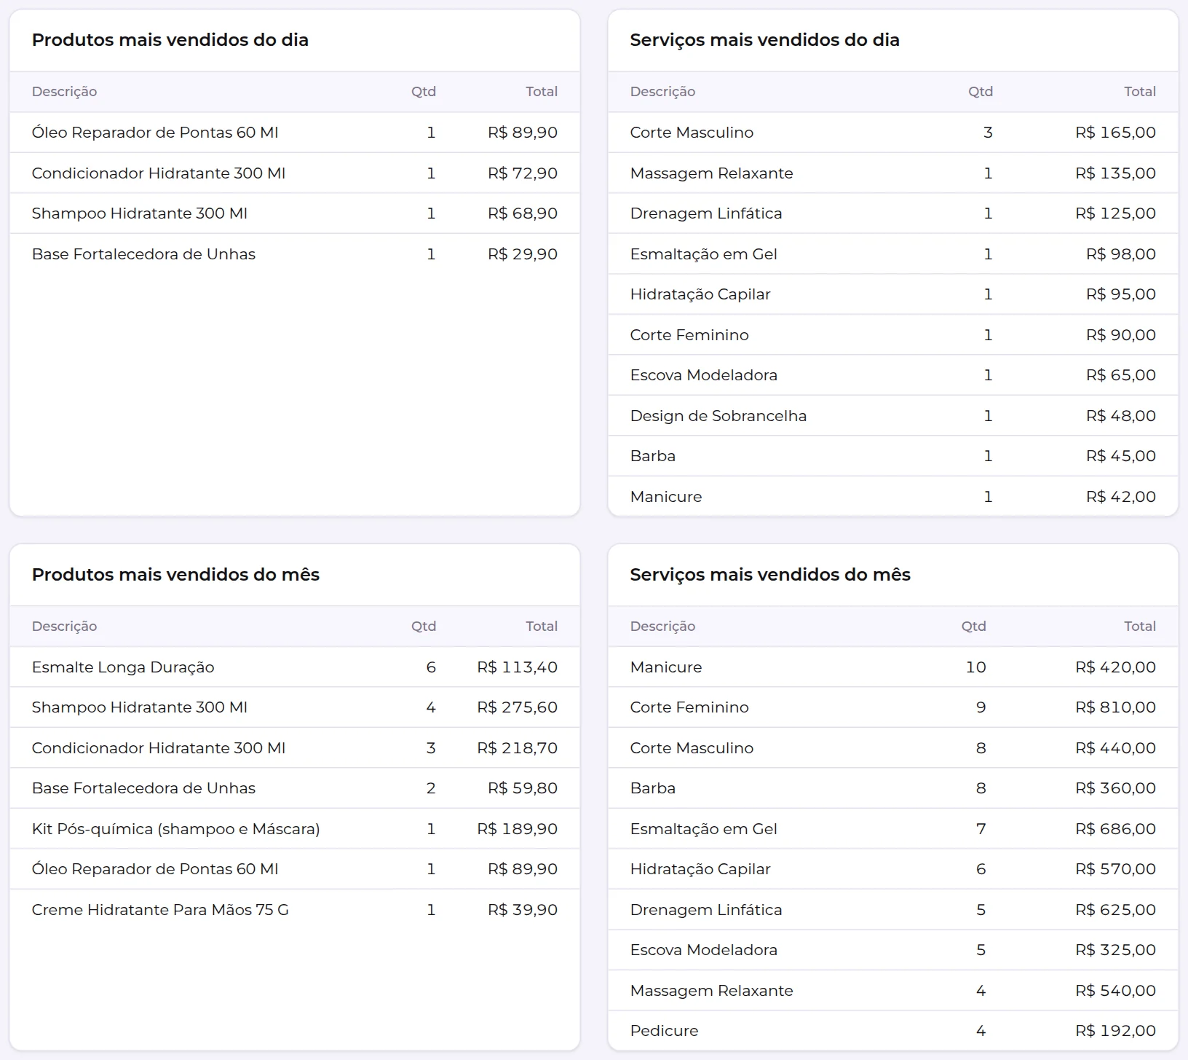
Task: Select 'Esmaltação em Gel' in daily services
Action: tap(703, 254)
